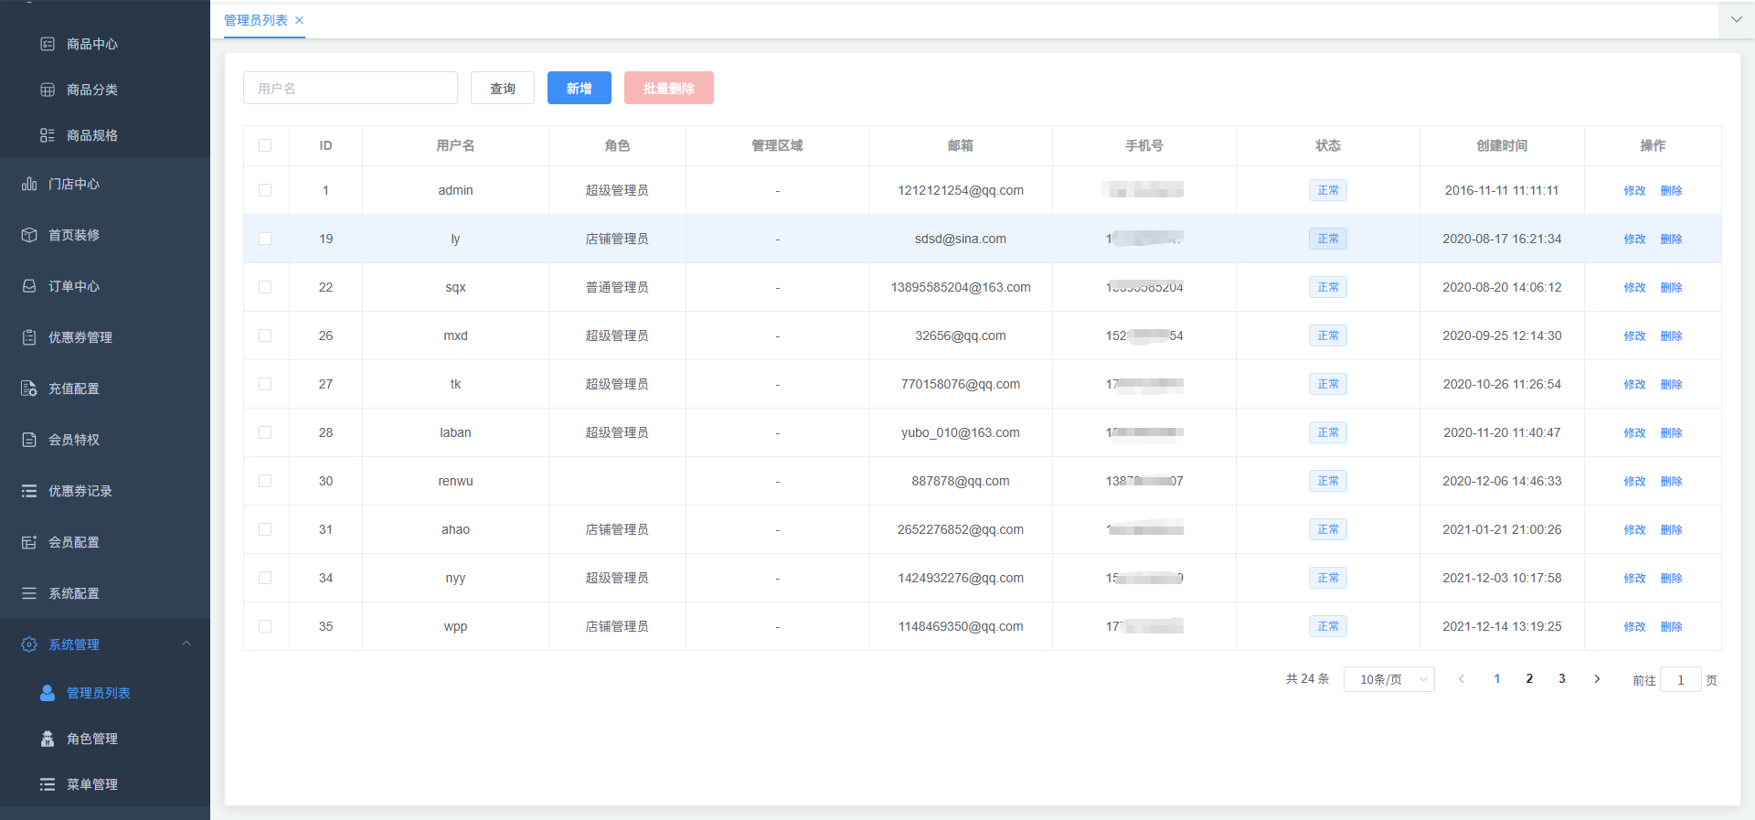Select the checkbox for user wpp
The width and height of the screenshot is (1755, 820).
click(265, 626)
